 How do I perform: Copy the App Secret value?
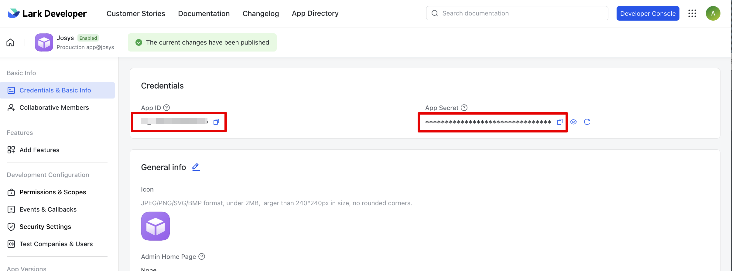[x=559, y=122]
